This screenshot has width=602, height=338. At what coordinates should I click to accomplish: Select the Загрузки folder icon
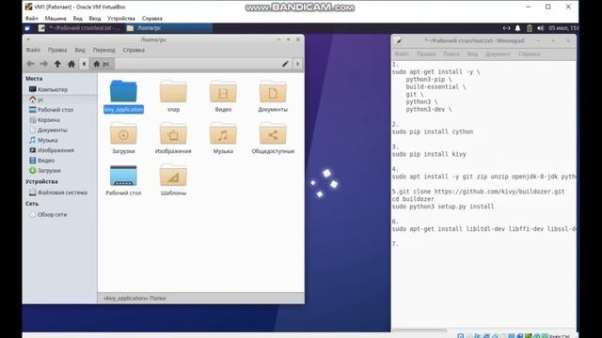point(123,133)
